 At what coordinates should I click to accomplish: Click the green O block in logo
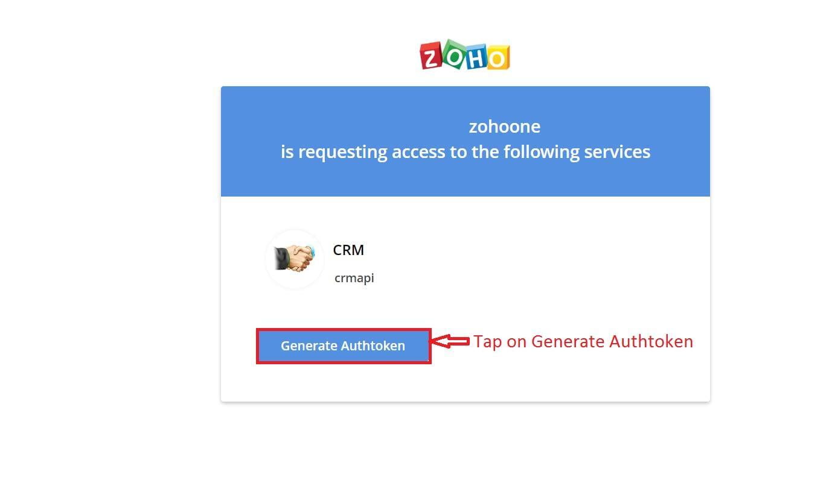454,53
